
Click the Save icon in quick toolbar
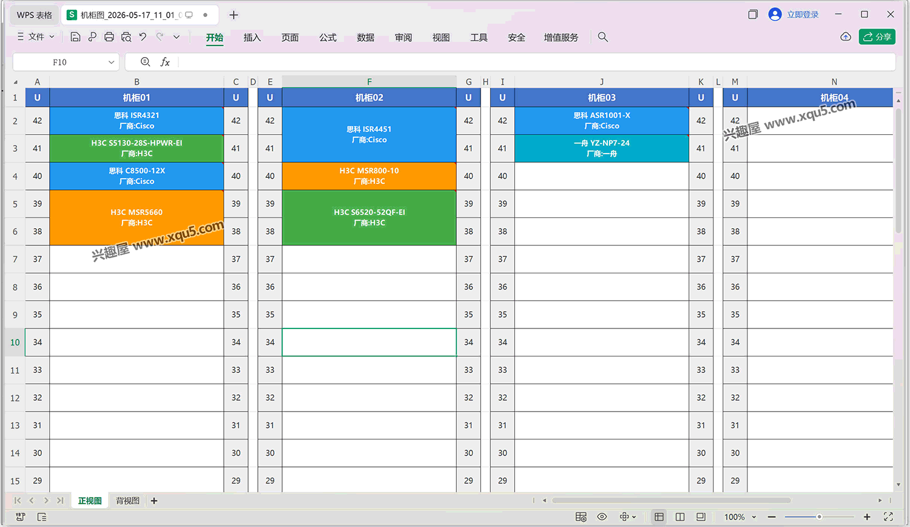(x=75, y=37)
